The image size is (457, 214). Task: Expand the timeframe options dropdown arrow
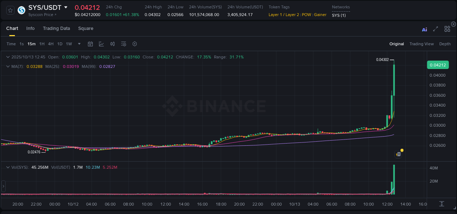coord(79,43)
